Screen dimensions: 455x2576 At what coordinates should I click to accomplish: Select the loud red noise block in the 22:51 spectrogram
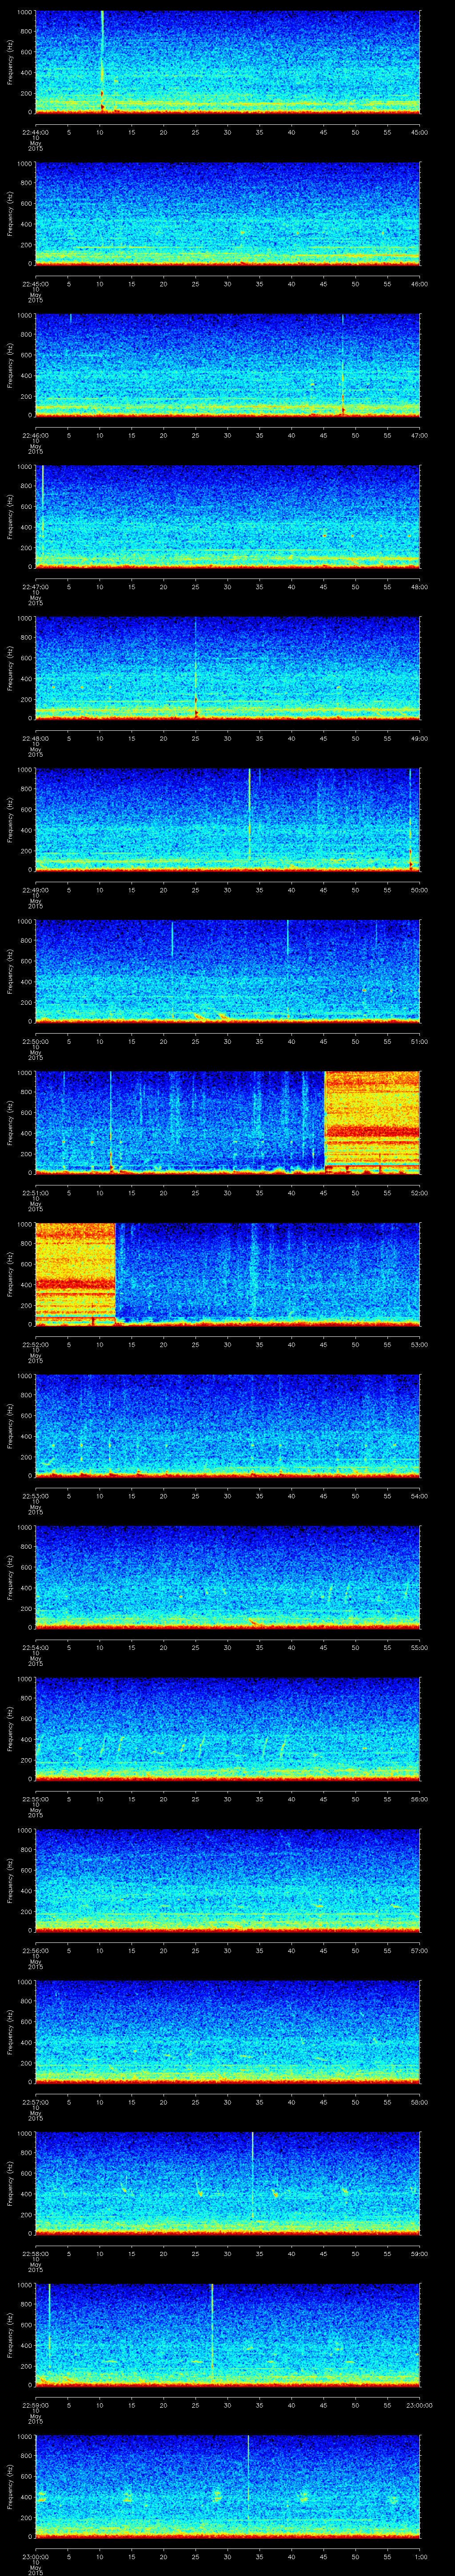(372, 1121)
